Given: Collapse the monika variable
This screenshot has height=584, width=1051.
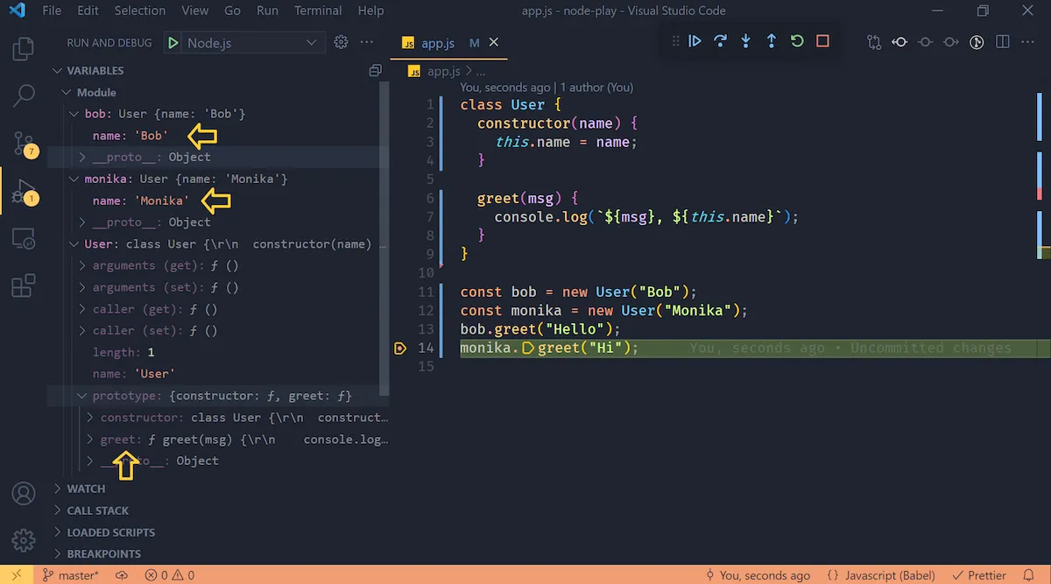Looking at the screenshot, I should 74,179.
